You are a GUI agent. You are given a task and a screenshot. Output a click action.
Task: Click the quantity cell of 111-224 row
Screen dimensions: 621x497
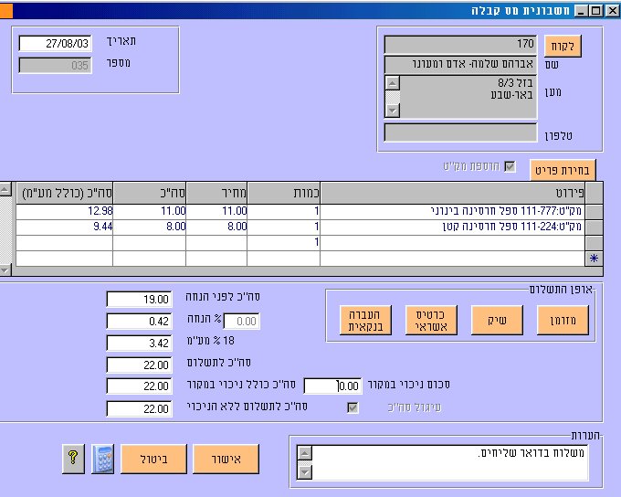tap(284, 227)
